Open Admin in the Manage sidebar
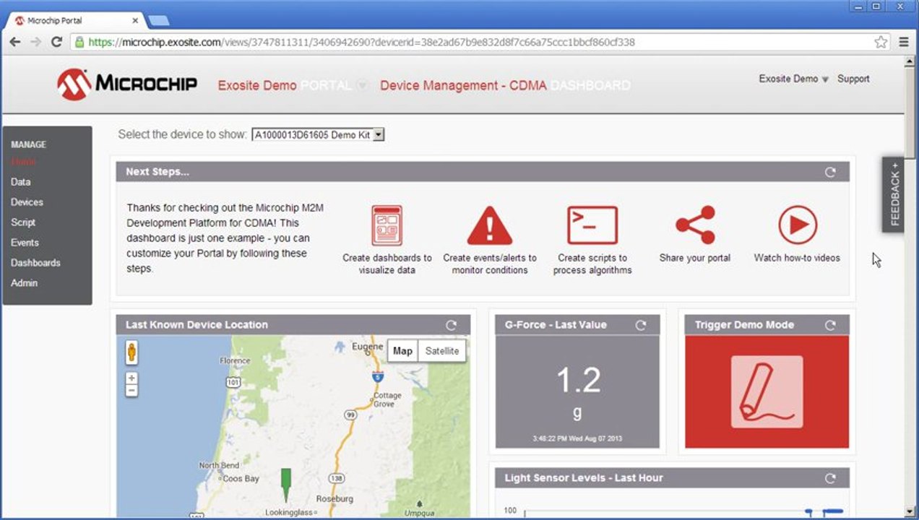The image size is (919, 520). (24, 283)
